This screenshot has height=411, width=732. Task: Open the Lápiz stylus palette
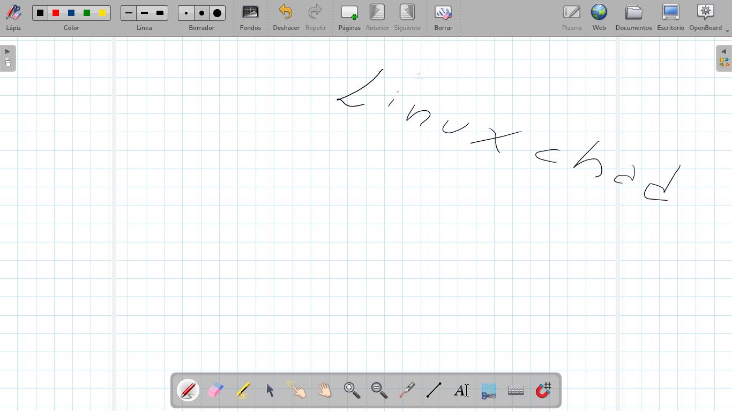coord(13,18)
